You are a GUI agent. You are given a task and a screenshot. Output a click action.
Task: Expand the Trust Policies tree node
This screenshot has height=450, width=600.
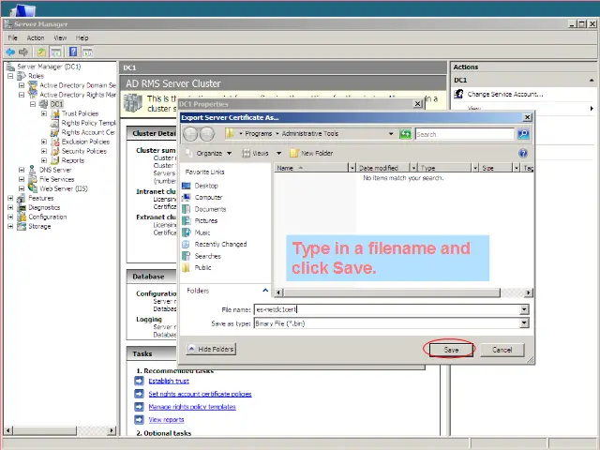click(x=44, y=113)
